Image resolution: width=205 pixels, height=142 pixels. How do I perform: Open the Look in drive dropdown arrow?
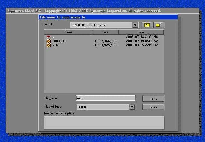pos(135,25)
